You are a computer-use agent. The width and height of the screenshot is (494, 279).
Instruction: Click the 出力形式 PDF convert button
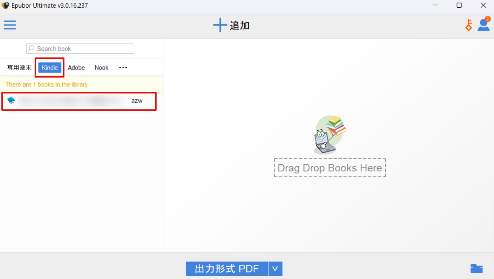pos(227,269)
